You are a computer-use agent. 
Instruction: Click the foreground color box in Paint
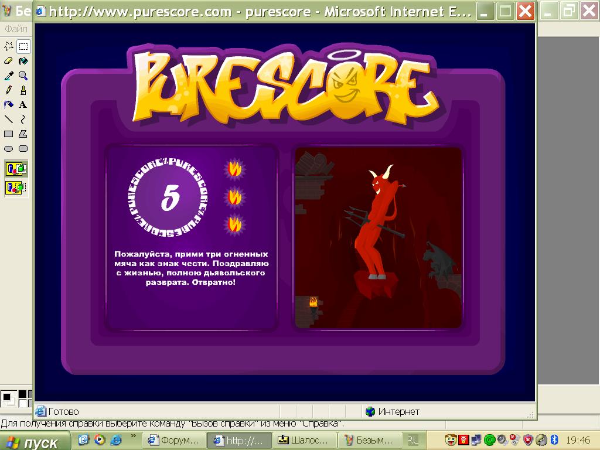pos(7,397)
